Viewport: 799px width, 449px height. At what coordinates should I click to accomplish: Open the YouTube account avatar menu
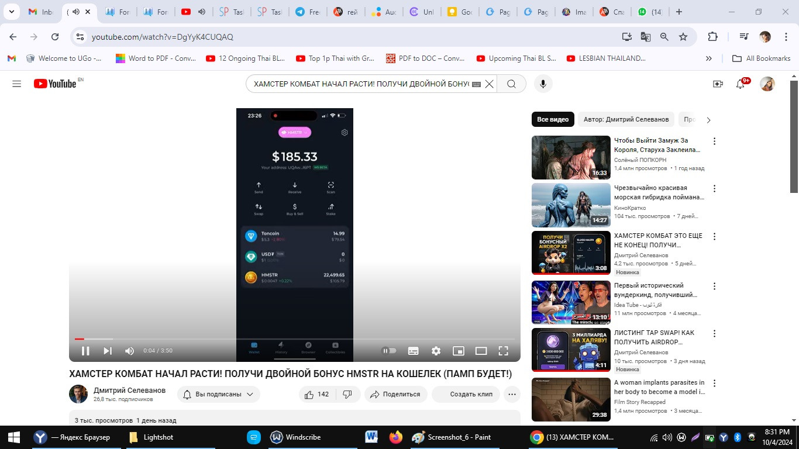767,84
